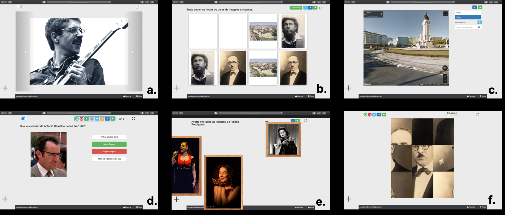
Task: Click green stop button in memory game panel b
Action: (315, 8)
